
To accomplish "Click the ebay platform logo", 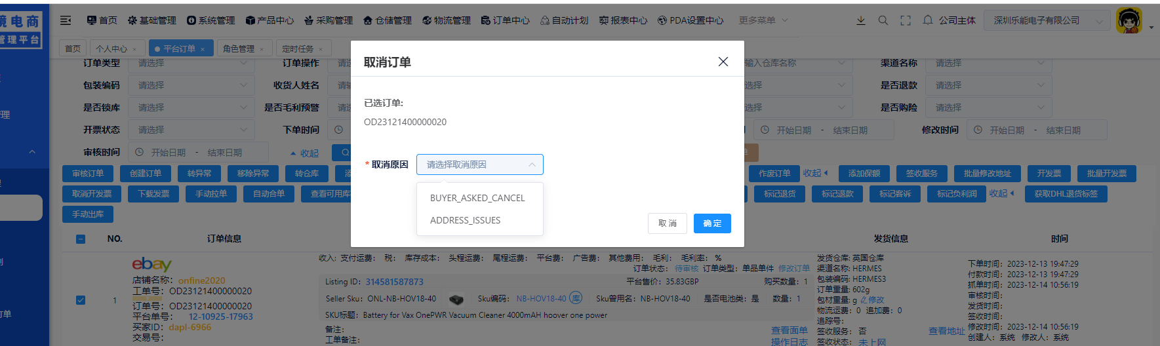I will 151,264.
